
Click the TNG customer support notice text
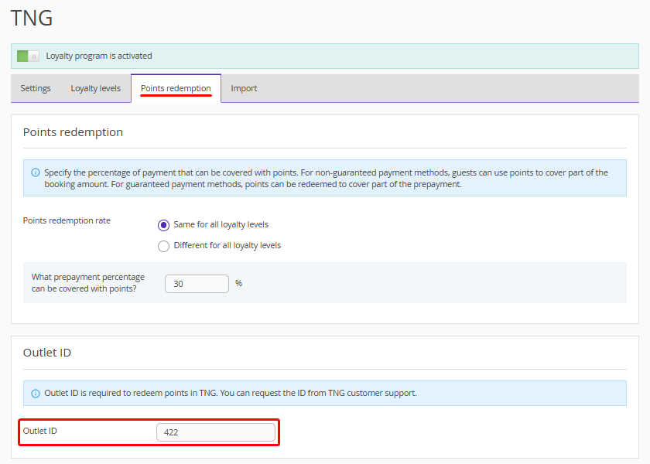(231, 393)
